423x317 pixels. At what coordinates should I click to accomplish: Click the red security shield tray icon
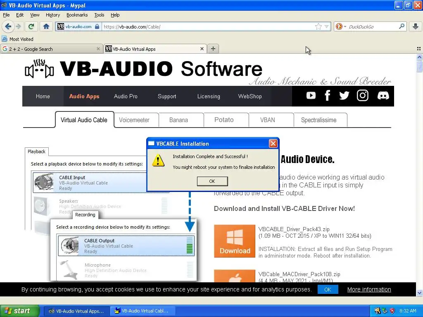[x=392, y=311]
